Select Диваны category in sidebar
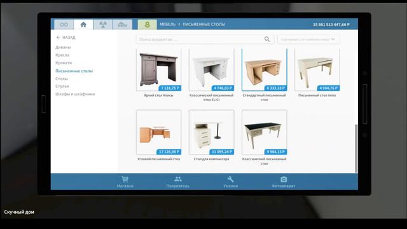Screen dimensions: 407x229 point(63,47)
